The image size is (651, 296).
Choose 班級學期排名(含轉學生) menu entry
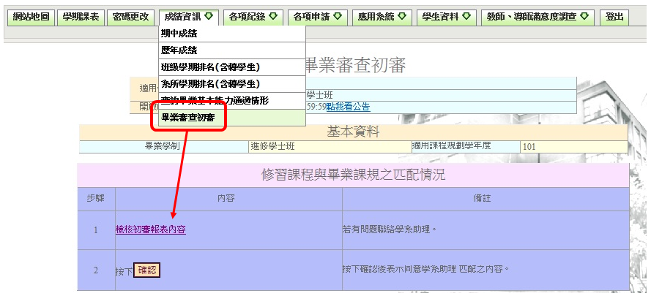[x=232, y=67]
